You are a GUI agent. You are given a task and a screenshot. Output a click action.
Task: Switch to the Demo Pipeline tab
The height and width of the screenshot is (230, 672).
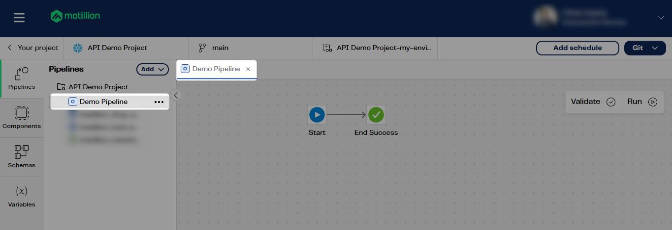coord(216,69)
